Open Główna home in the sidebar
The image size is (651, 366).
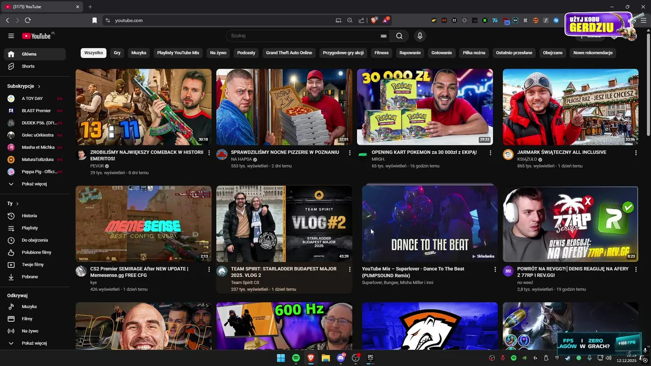click(35, 54)
